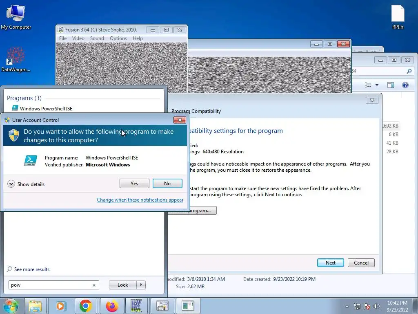Close the User Account Control dialog
418x314 pixels.
click(180, 120)
